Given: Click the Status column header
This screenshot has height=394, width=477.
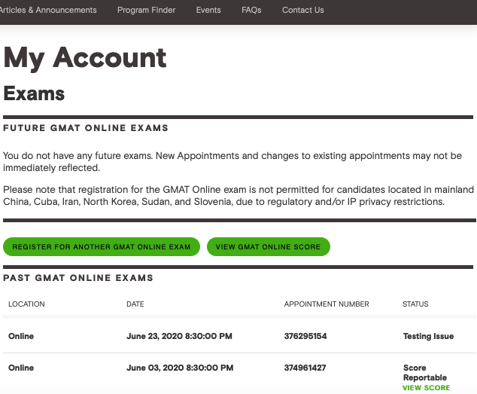Looking at the screenshot, I should [x=415, y=304].
